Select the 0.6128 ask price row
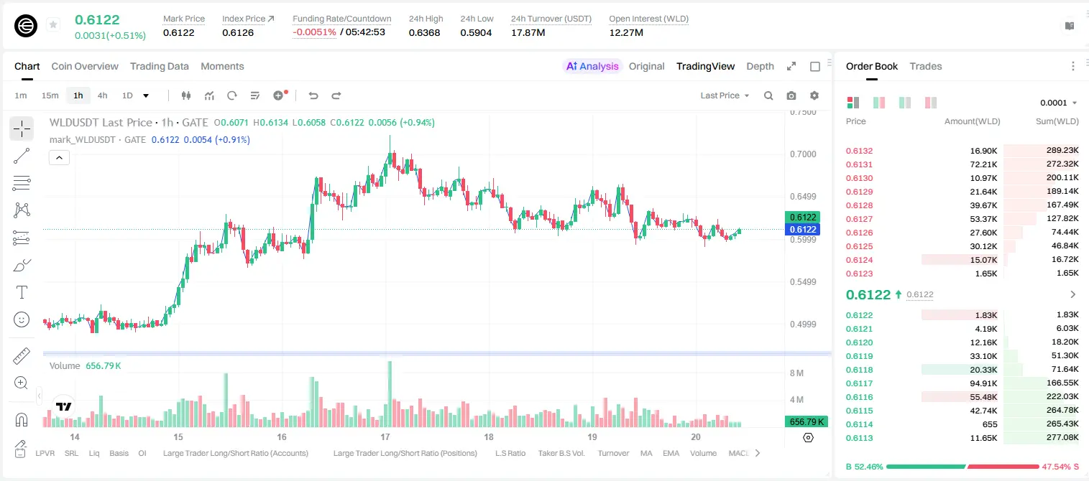 click(962, 205)
